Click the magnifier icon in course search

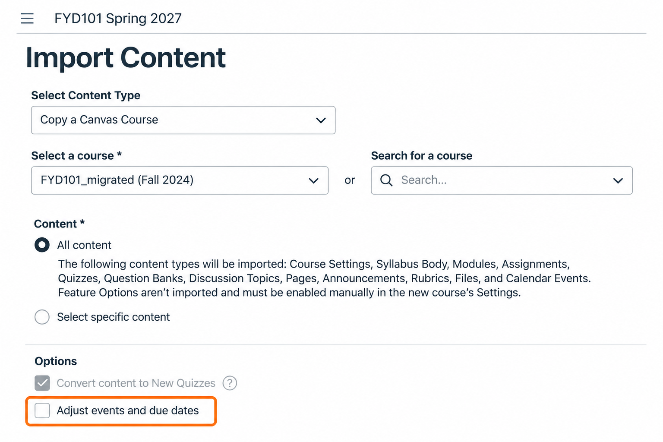[386, 180]
